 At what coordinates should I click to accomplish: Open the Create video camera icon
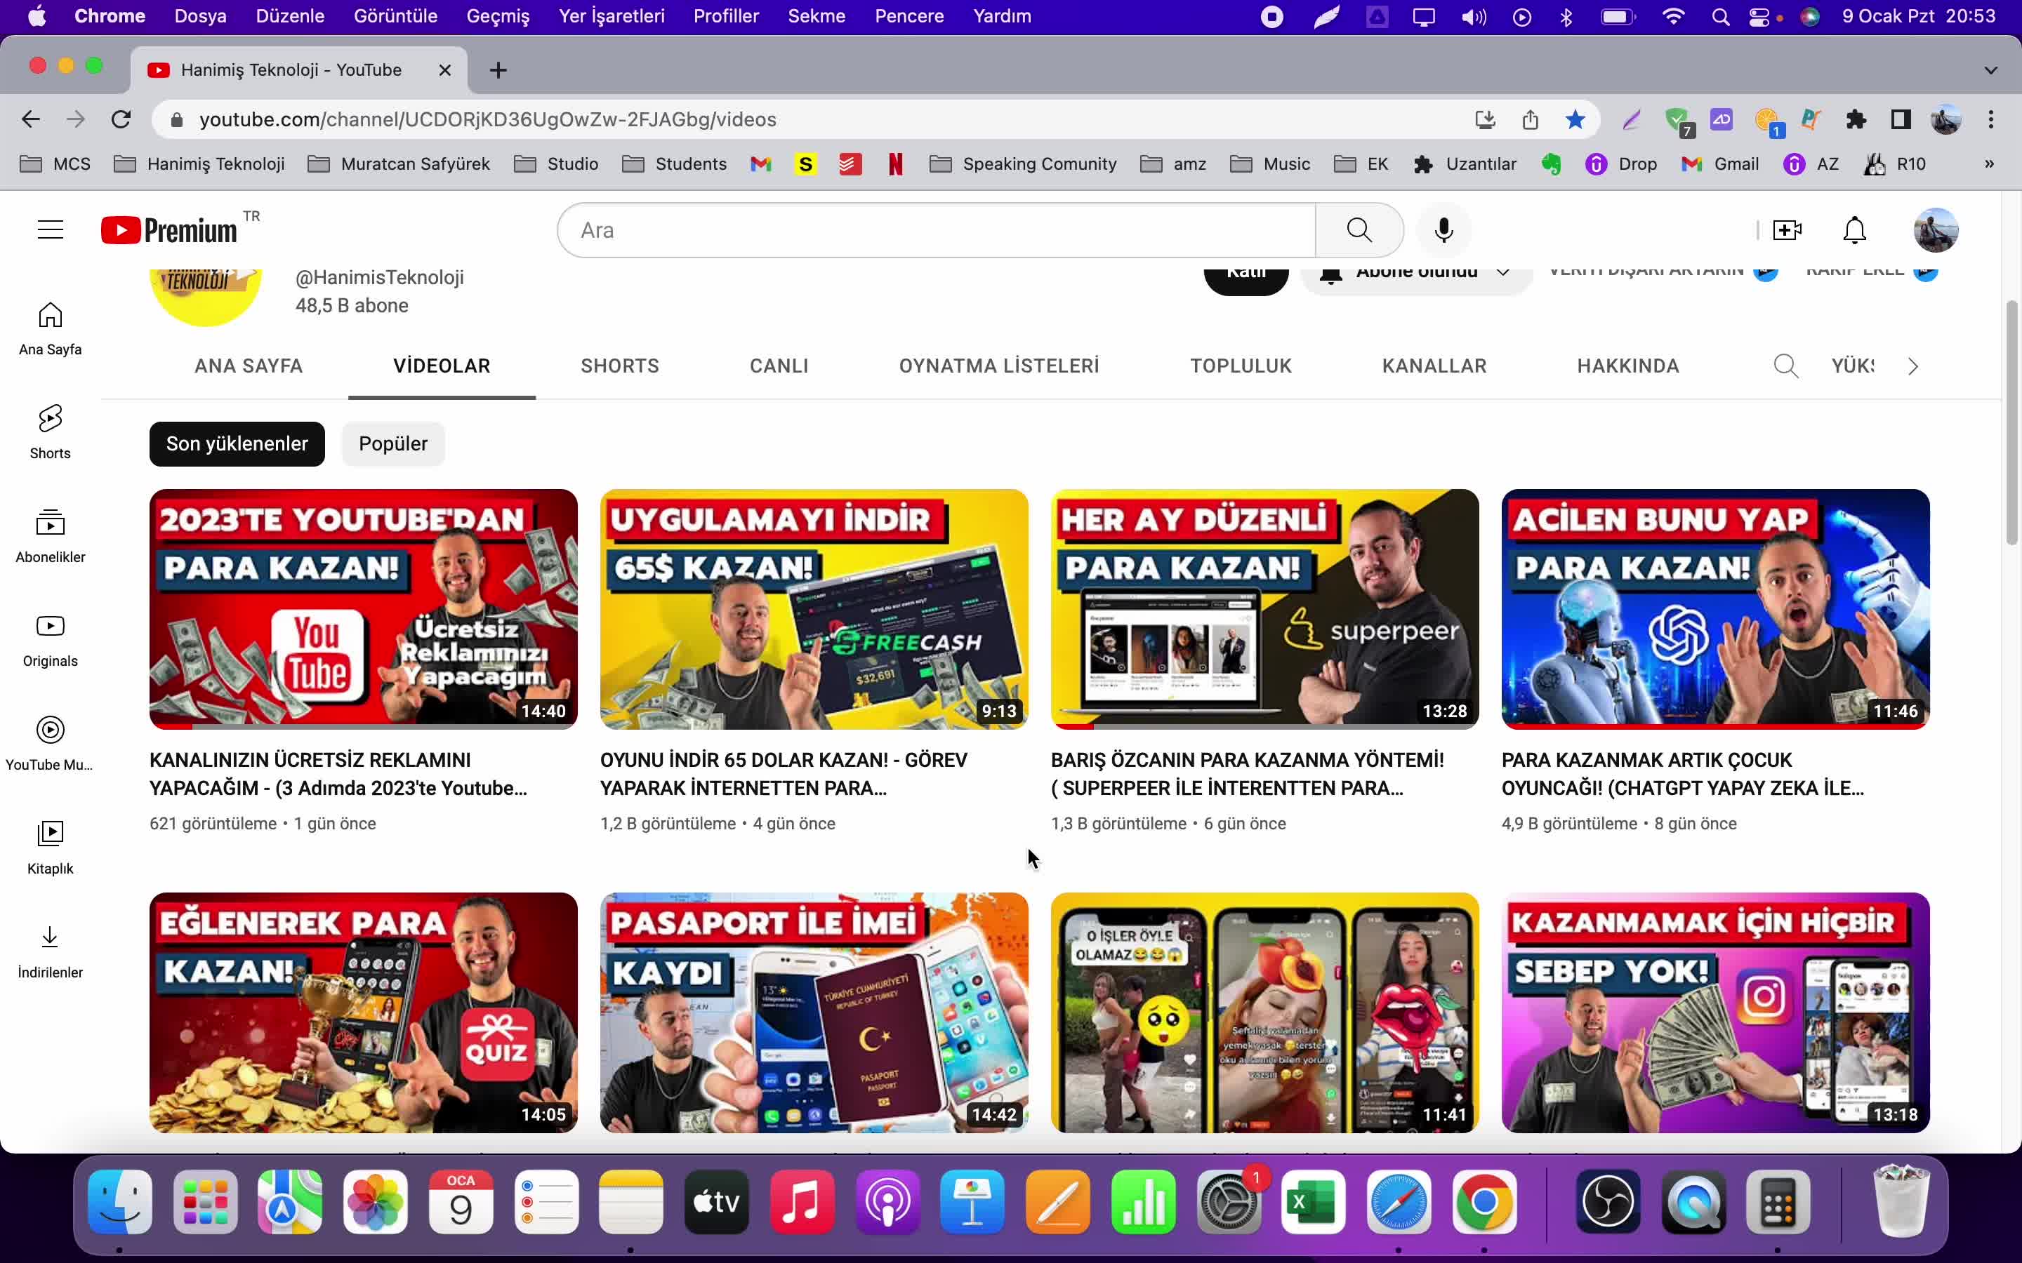pyautogui.click(x=1786, y=229)
